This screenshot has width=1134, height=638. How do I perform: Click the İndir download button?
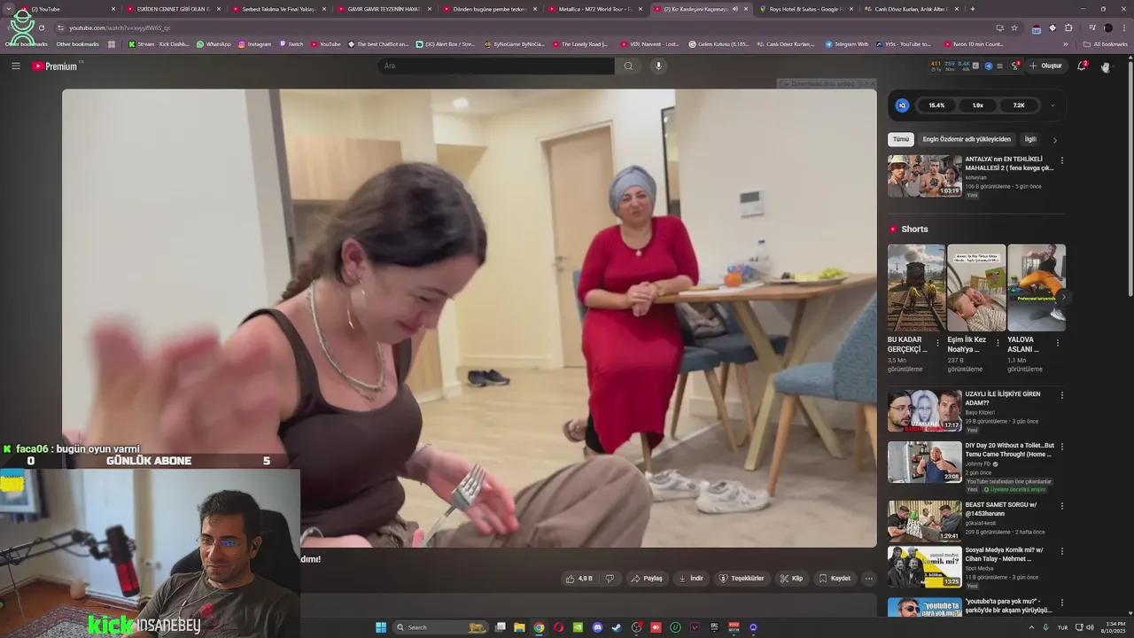click(691, 579)
